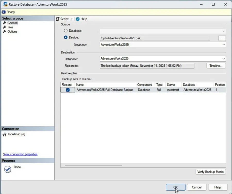Viewport: 232px width, 194px height.
Task: Close the Restore Database window
Action: coord(225,4)
